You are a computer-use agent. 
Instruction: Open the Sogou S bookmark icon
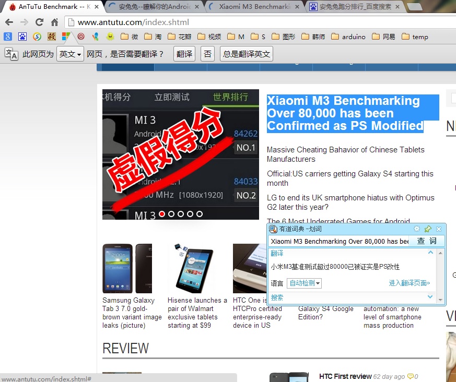click(x=37, y=37)
